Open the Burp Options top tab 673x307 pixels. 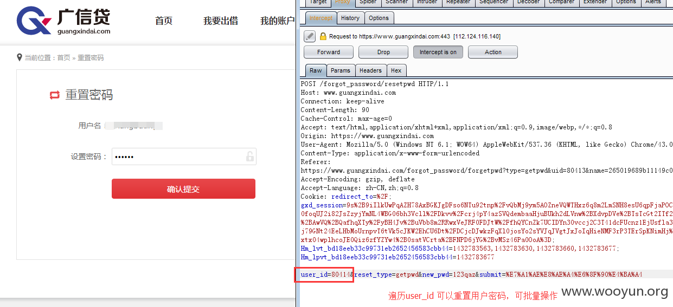626,2
